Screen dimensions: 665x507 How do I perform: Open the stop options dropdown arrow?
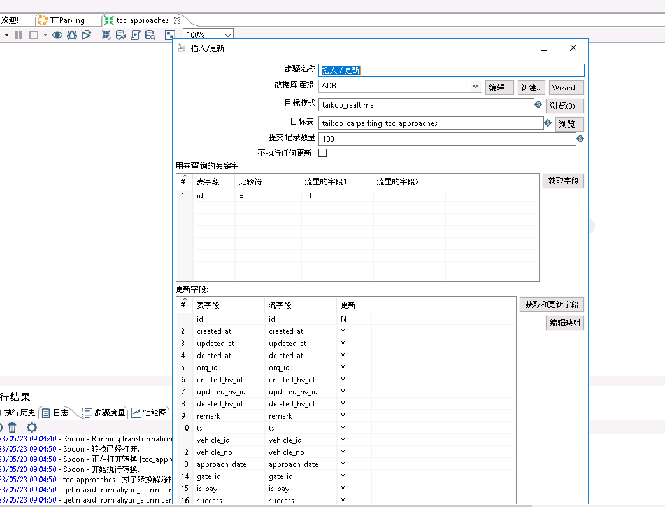click(45, 35)
